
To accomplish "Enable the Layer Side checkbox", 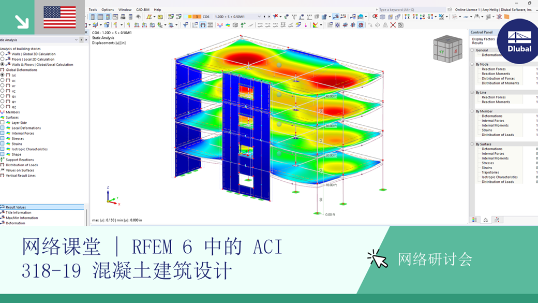I will tap(3, 123).
